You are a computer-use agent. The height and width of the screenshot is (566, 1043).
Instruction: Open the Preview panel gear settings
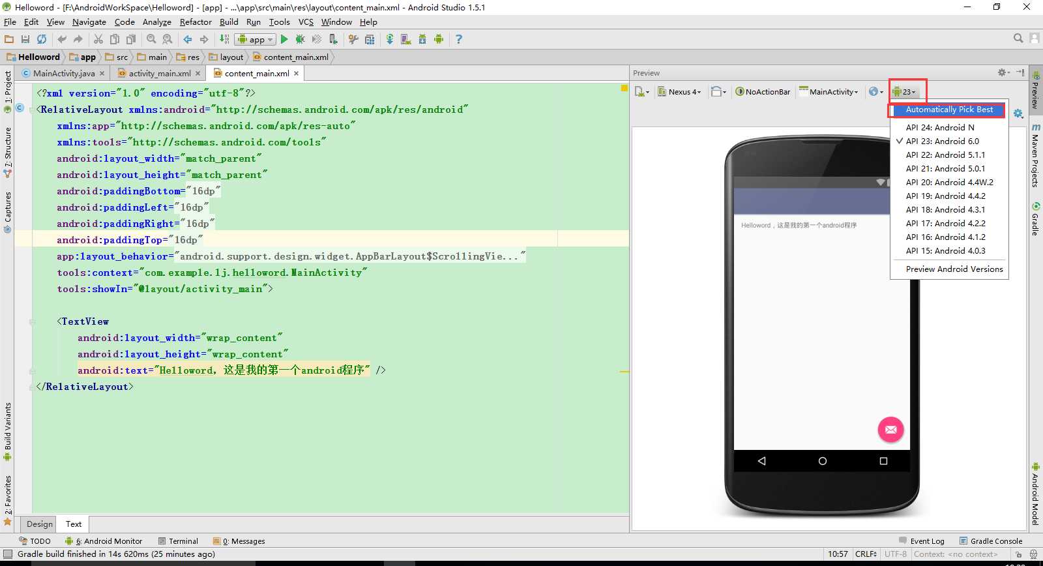[1004, 72]
